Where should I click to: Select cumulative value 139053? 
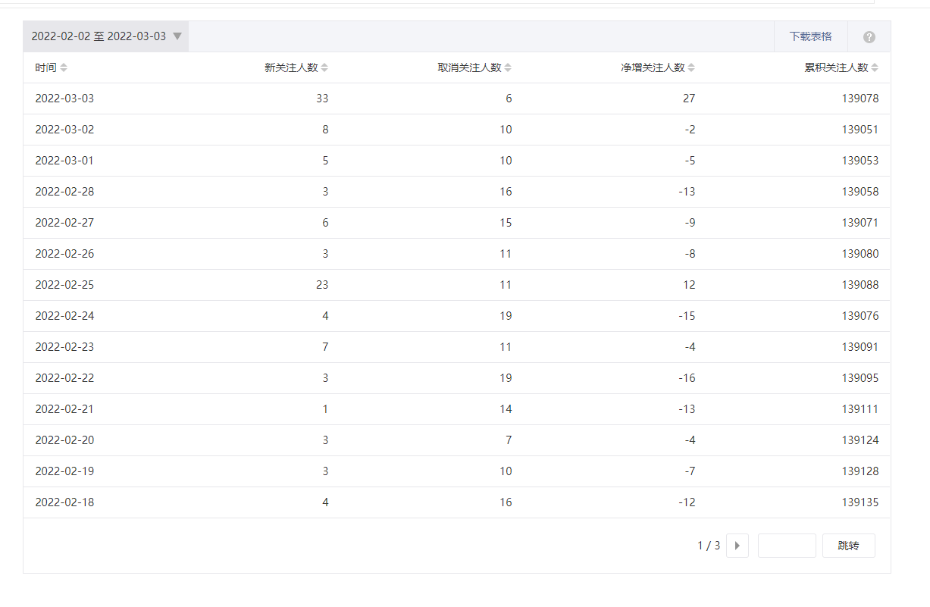(860, 161)
